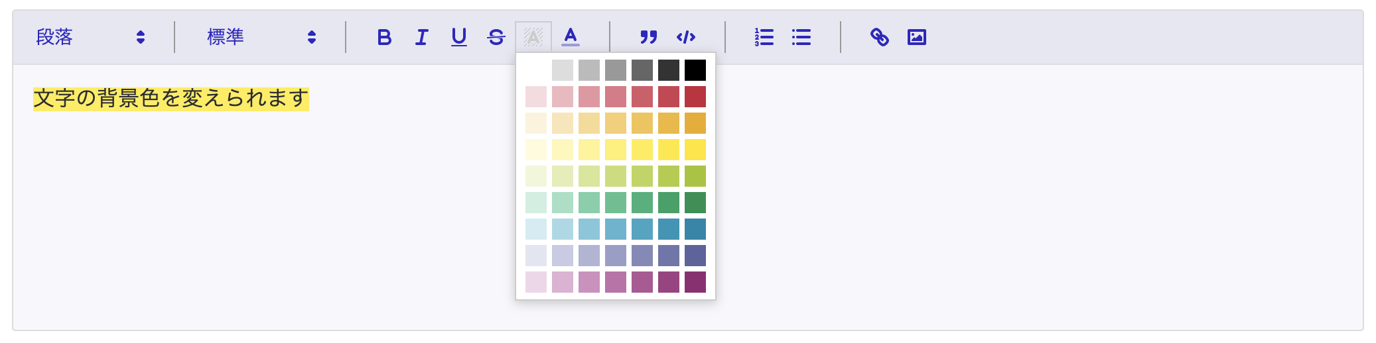Click the highlighted text 文字の背景色を変えられます
This screenshot has width=1376, height=343.
tap(171, 98)
